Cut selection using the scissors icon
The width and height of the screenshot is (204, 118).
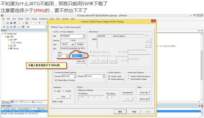[19, 23]
